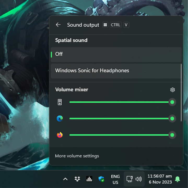188x188 pixels.
Task: Open Windows Security shield tray icon
Action: (x=101, y=179)
